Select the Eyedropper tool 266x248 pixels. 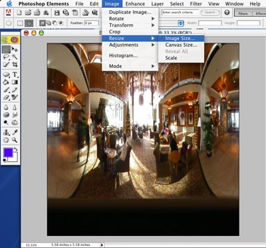[x=15, y=133]
